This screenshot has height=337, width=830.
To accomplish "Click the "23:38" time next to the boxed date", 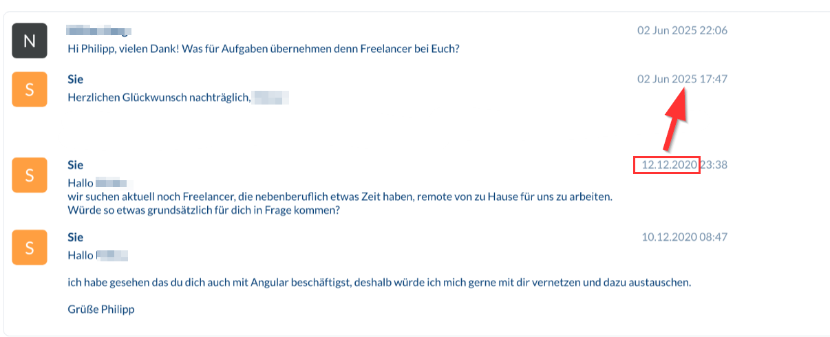I will click(714, 165).
